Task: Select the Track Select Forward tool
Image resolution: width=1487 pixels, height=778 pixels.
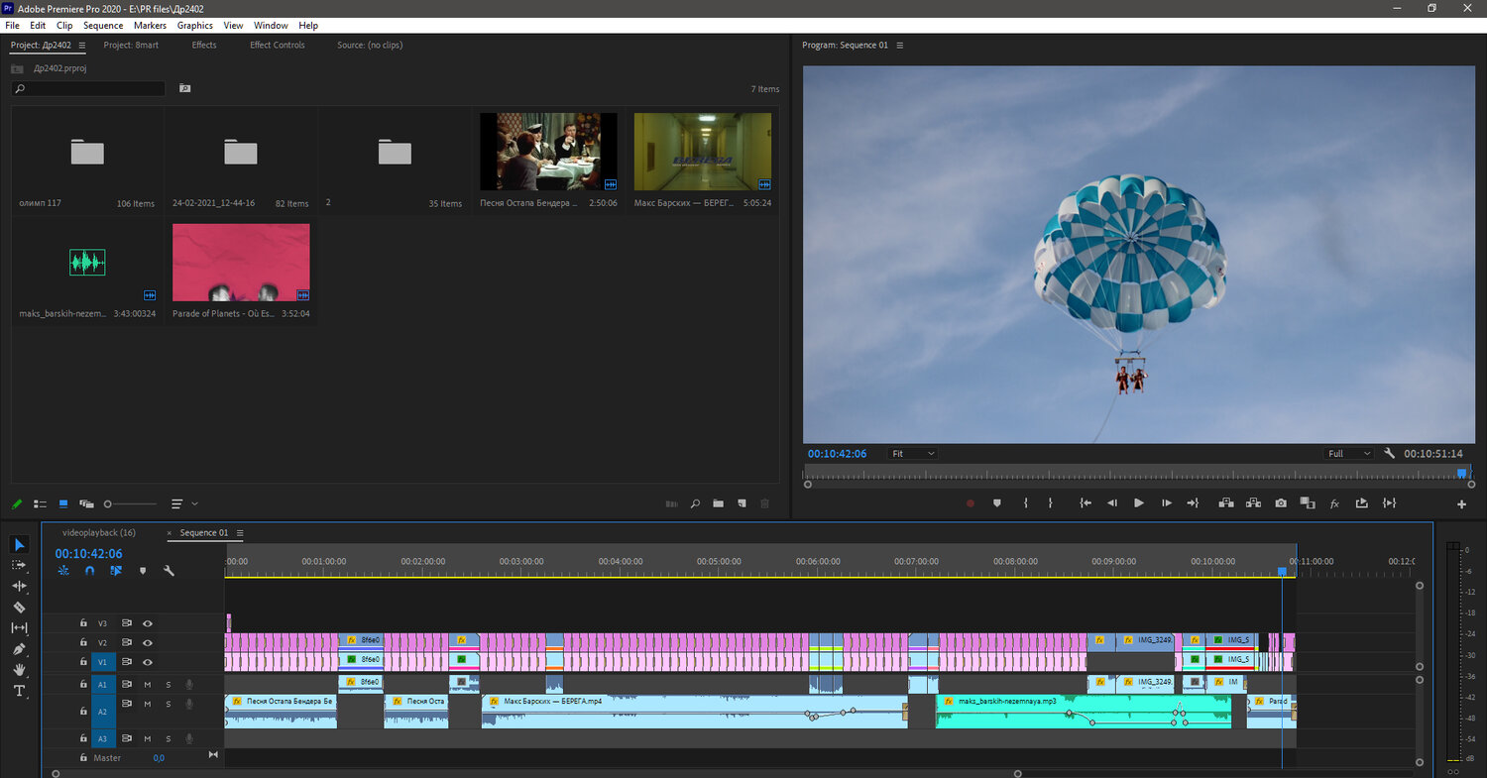Action: click(20, 565)
